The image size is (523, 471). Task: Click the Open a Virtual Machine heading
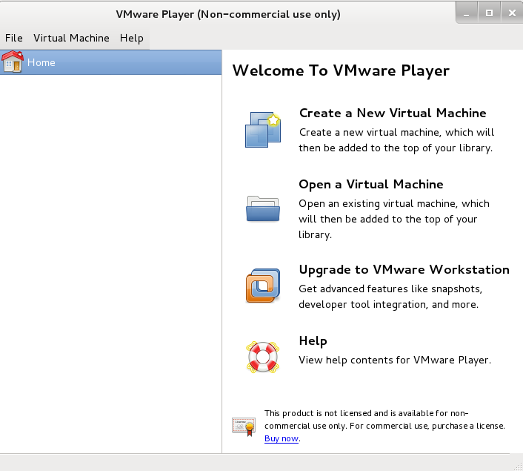coord(371,185)
